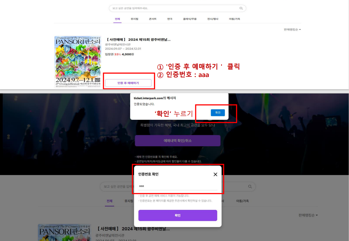349x241 pixels.
Task: Switch to the 콘서트 tab
Action: click(x=153, y=19)
